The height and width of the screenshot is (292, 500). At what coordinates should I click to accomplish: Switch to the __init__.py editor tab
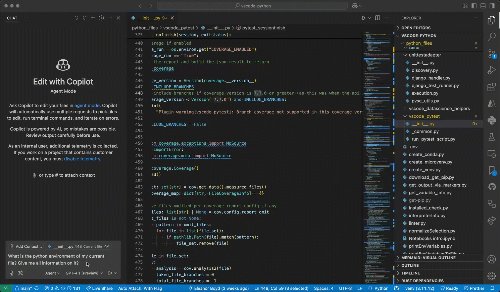149,18
